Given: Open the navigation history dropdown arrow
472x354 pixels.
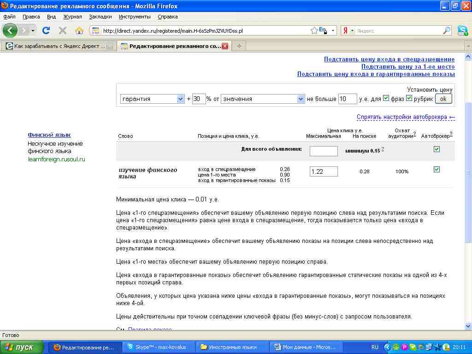Looking at the screenshot, I should tap(33, 30).
